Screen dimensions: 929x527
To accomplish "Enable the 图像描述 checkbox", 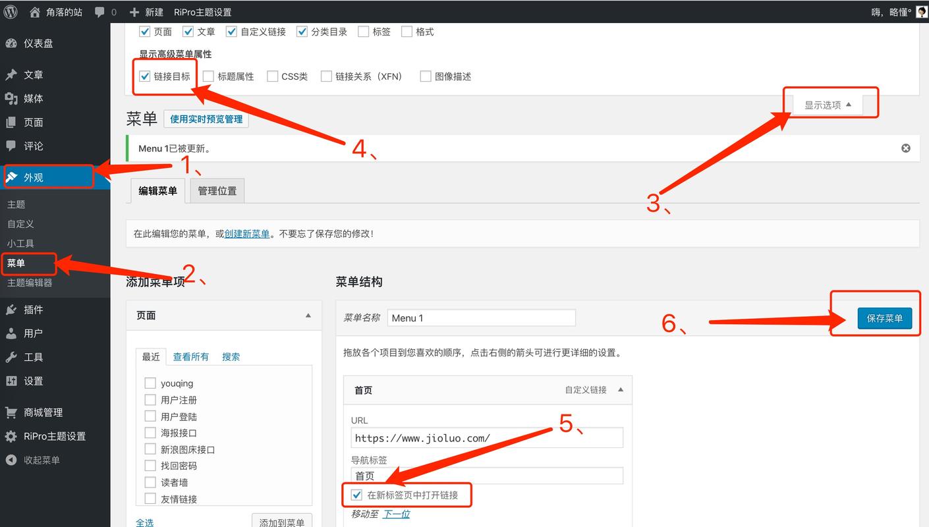I will [426, 76].
